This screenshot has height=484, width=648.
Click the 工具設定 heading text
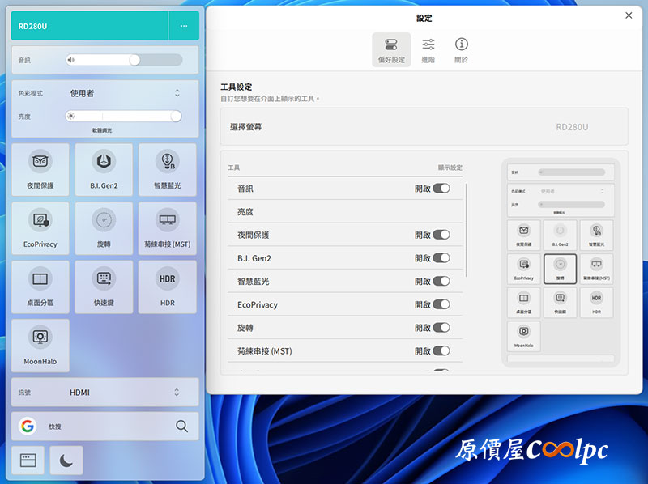[x=236, y=87]
